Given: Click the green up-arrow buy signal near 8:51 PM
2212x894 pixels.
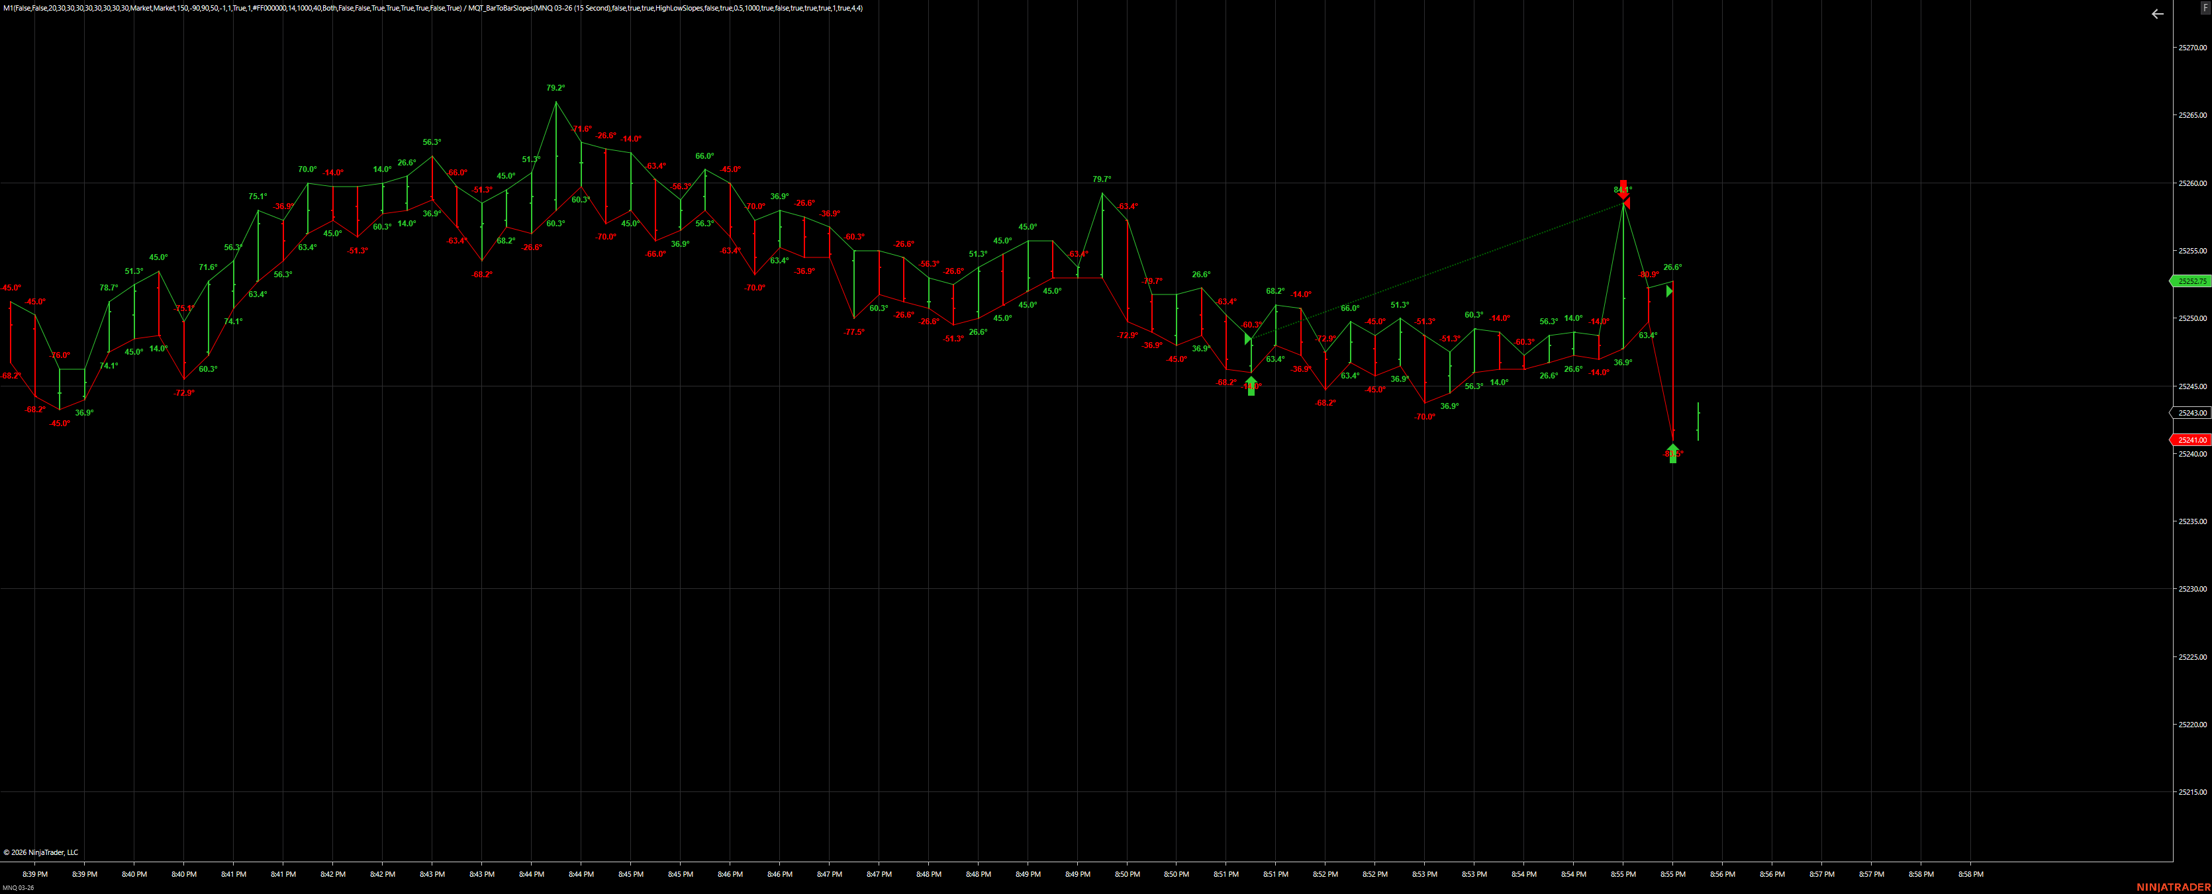Looking at the screenshot, I should [x=1251, y=384].
